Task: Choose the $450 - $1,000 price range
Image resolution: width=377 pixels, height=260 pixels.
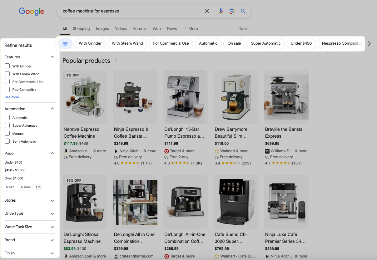Action: pos(15,170)
